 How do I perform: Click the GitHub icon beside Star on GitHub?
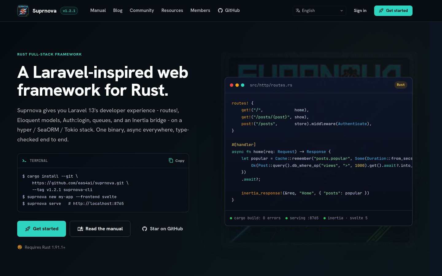click(x=145, y=229)
